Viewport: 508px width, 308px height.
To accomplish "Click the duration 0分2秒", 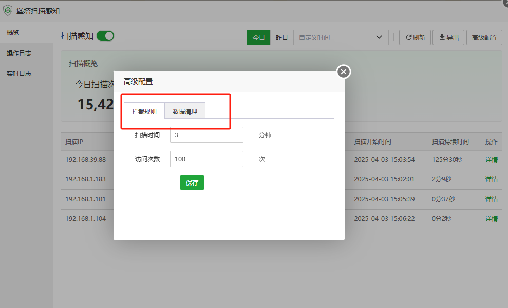I will (442, 218).
